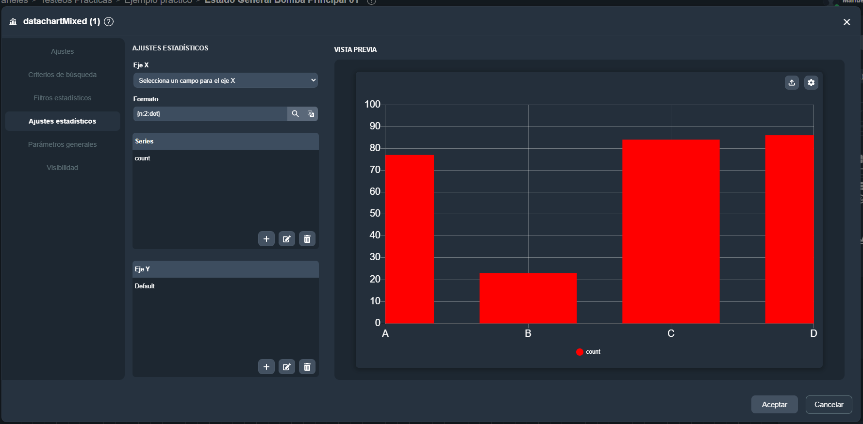
Task: Open the Eje X field dropdown
Action: point(225,80)
